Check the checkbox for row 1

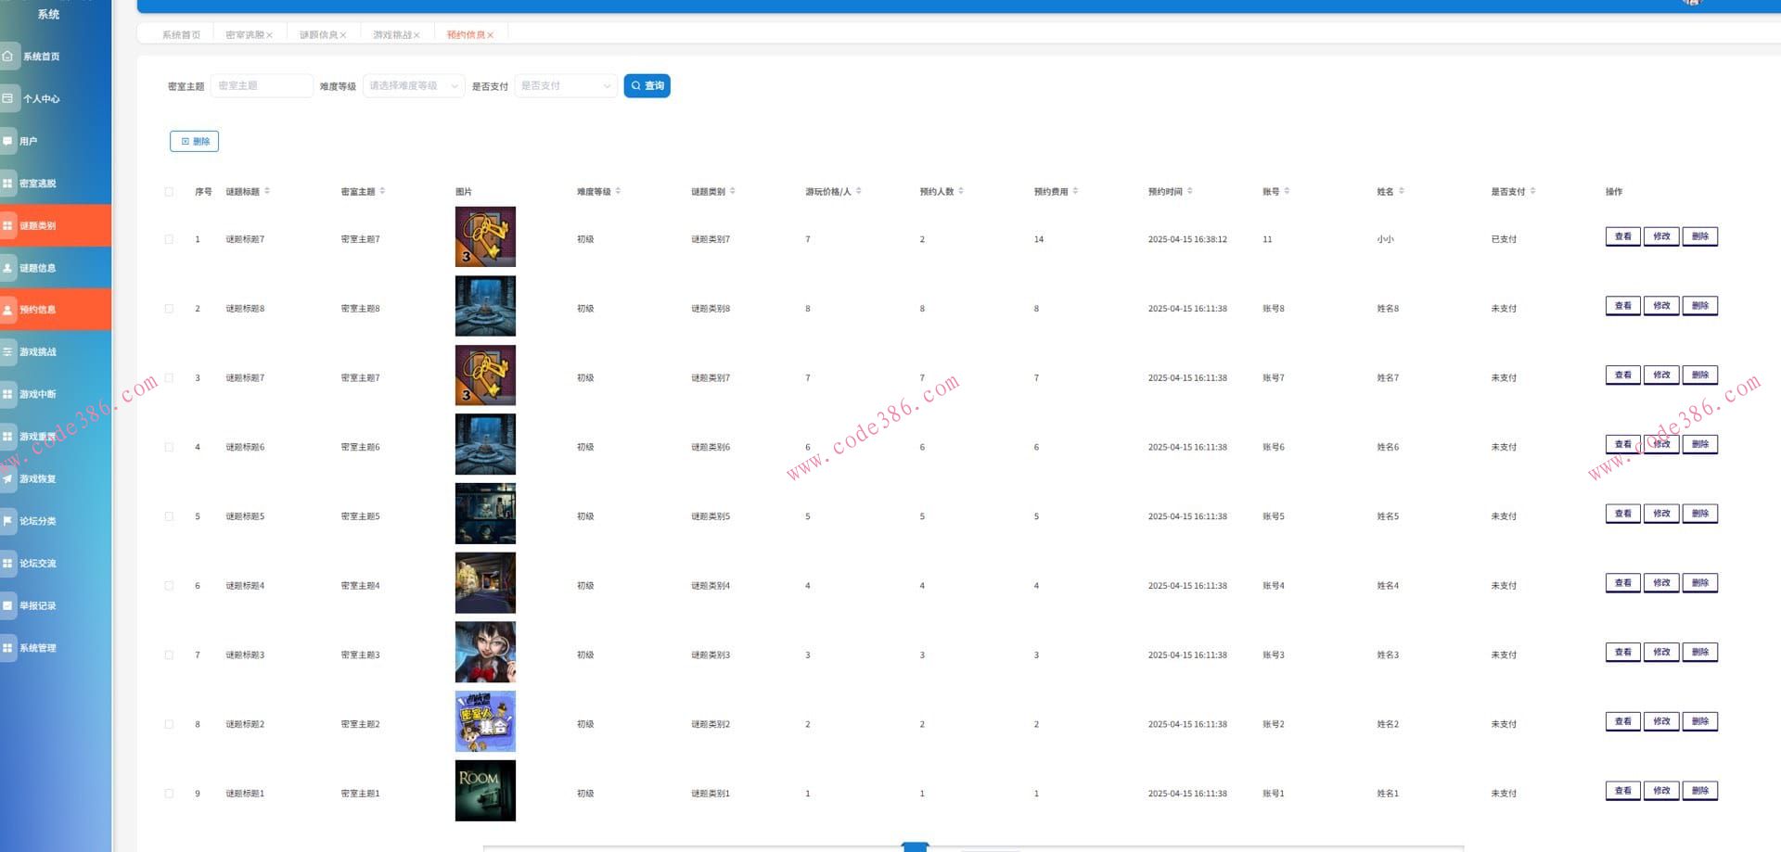click(x=169, y=239)
